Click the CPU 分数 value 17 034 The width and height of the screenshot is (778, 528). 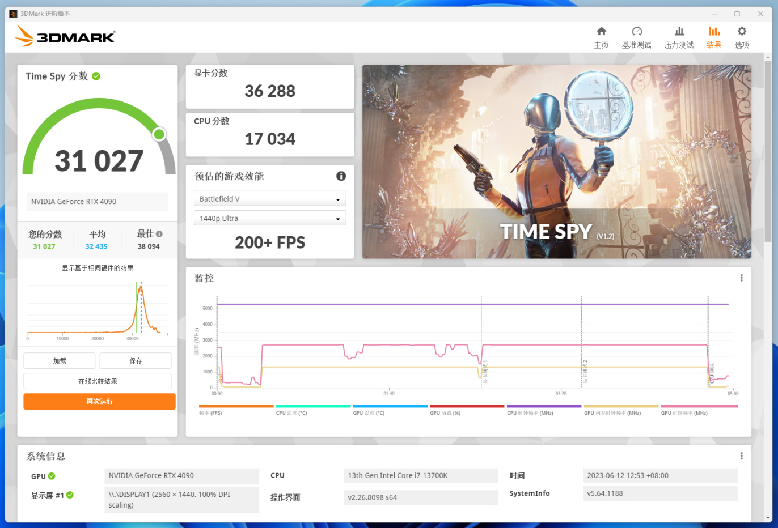pos(270,139)
